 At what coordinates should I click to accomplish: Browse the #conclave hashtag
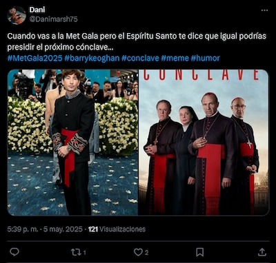(140, 58)
